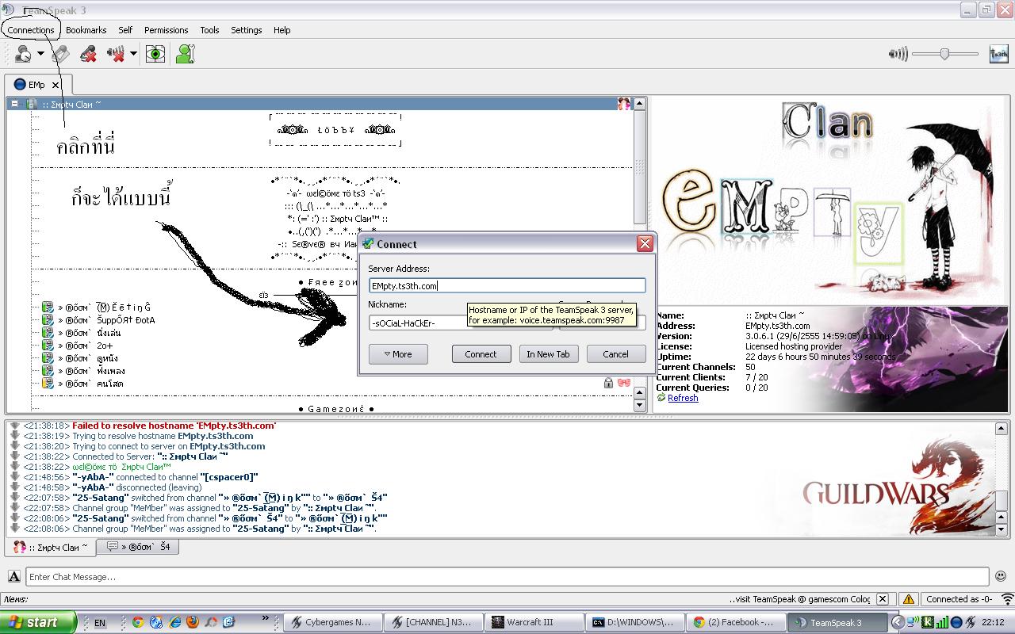Screen dimensions: 1015x634
Task: Click the EN language indicator in taskbar
Action: click(100, 623)
